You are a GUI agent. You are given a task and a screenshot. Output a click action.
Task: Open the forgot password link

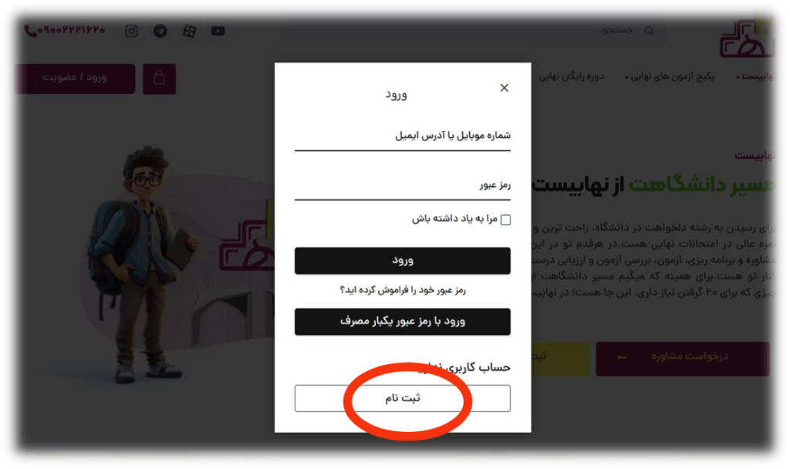click(x=403, y=290)
